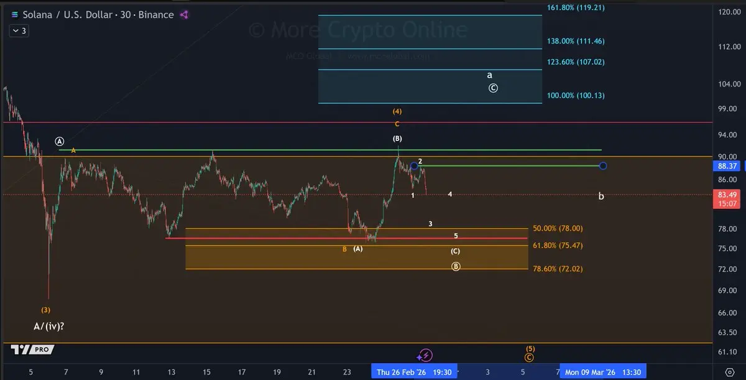Click the white (C) wave label

click(456, 251)
